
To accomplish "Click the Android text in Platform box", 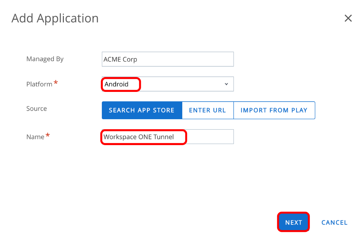I will pyautogui.click(x=116, y=84).
